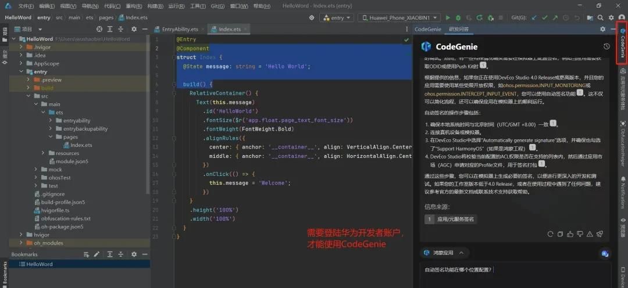The image size is (628, 288).
Task: Expand the oh_modules folder
Action: coord(22,243)
